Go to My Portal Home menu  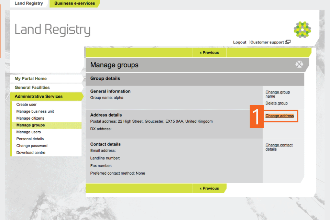pos(31,79)
